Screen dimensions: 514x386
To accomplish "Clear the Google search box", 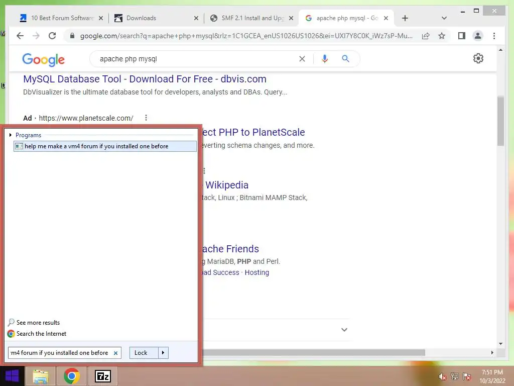I will (302, 59).
